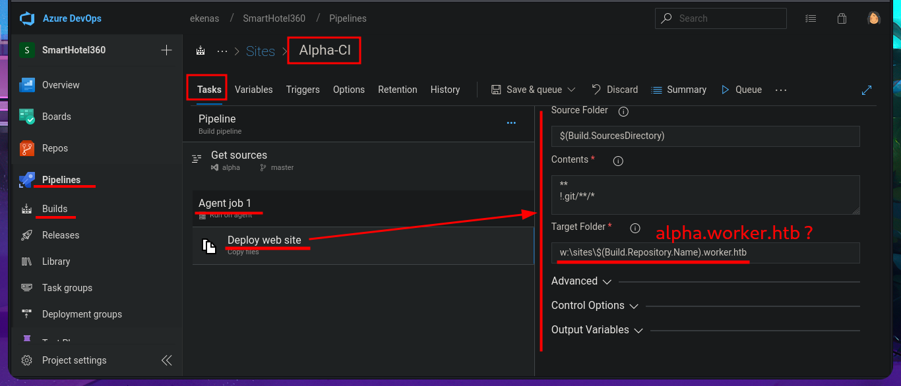This screenshot has height=386, width=901.
Task: Expand the Control Options section
Action: [x=594, y=306]
